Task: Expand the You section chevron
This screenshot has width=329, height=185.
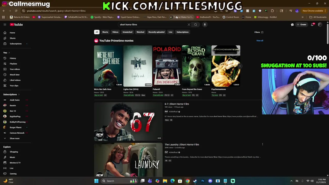Action: click(x=9, y=53)
